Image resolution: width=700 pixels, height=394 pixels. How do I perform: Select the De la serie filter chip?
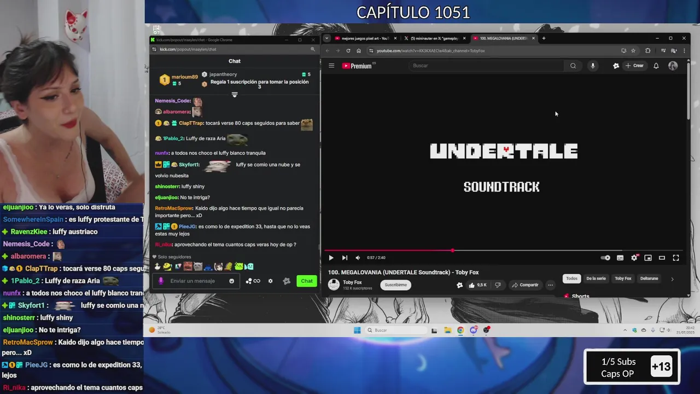[x=596, y=279]
